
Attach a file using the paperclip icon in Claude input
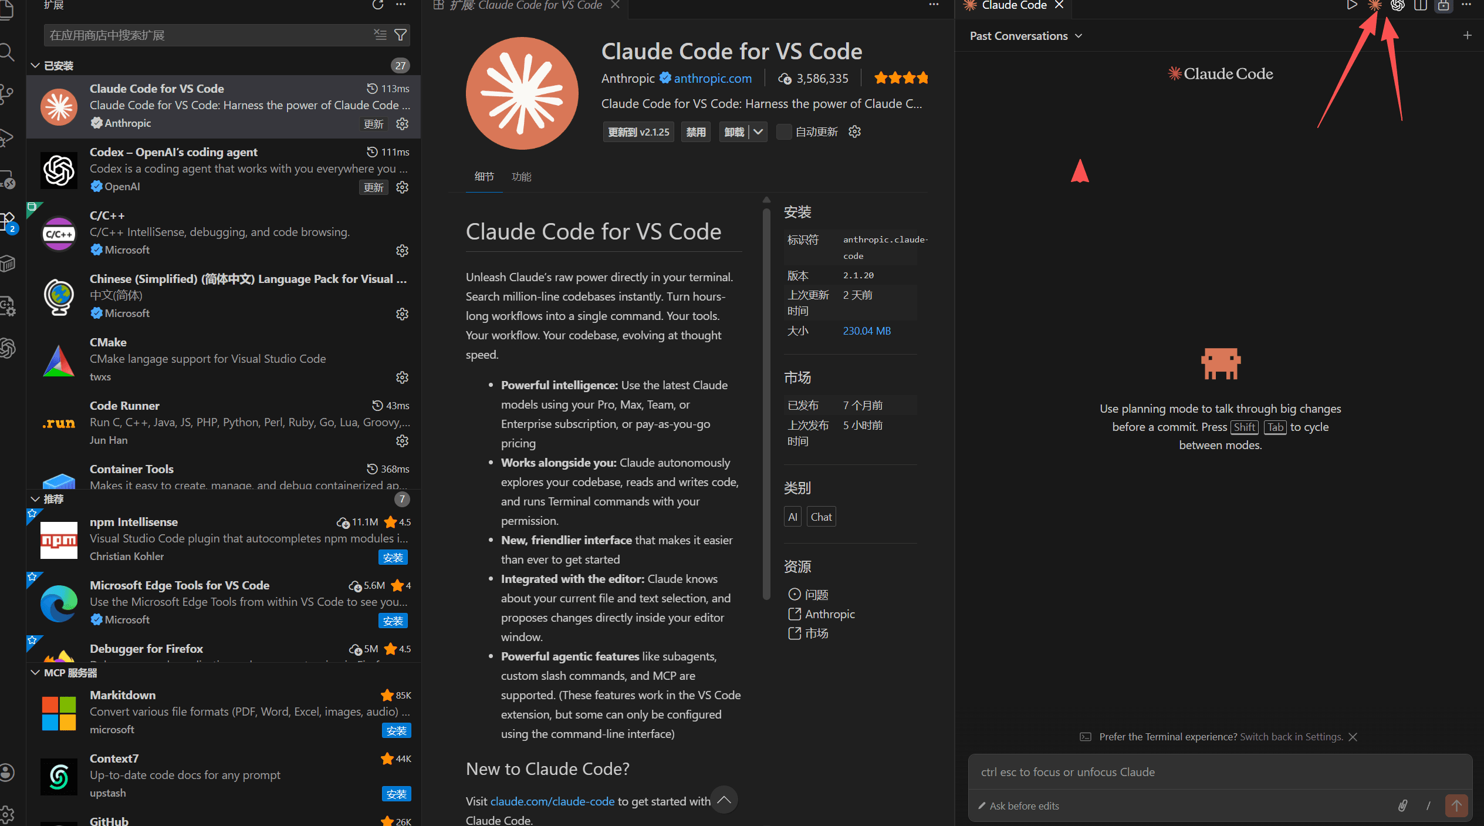1403,805
